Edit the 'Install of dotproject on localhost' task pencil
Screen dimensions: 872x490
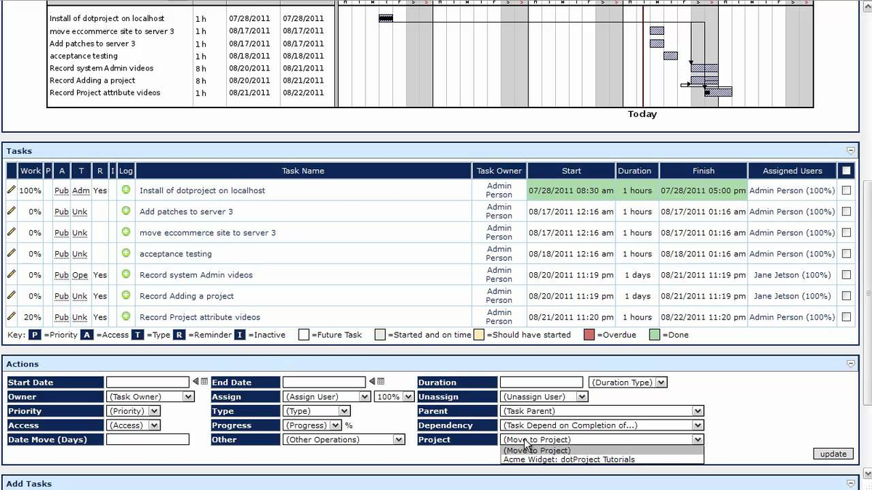[x=11, y=190]
